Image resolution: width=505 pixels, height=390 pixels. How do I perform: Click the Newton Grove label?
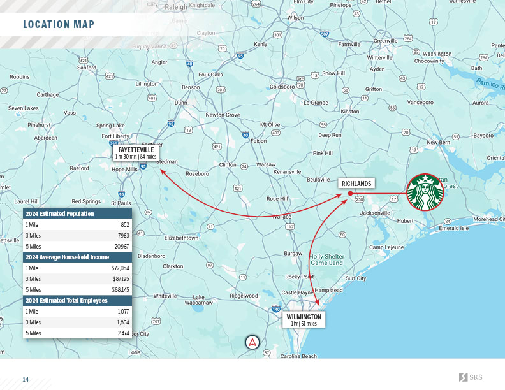[x=223, y=115]
